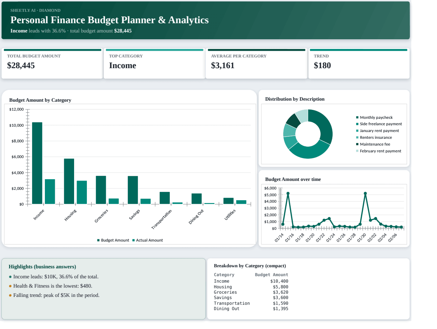Screen dimensions: 437x329
Task: Click the 'Health & Fitness is the lowest' highlight
Action: point(50,286)
